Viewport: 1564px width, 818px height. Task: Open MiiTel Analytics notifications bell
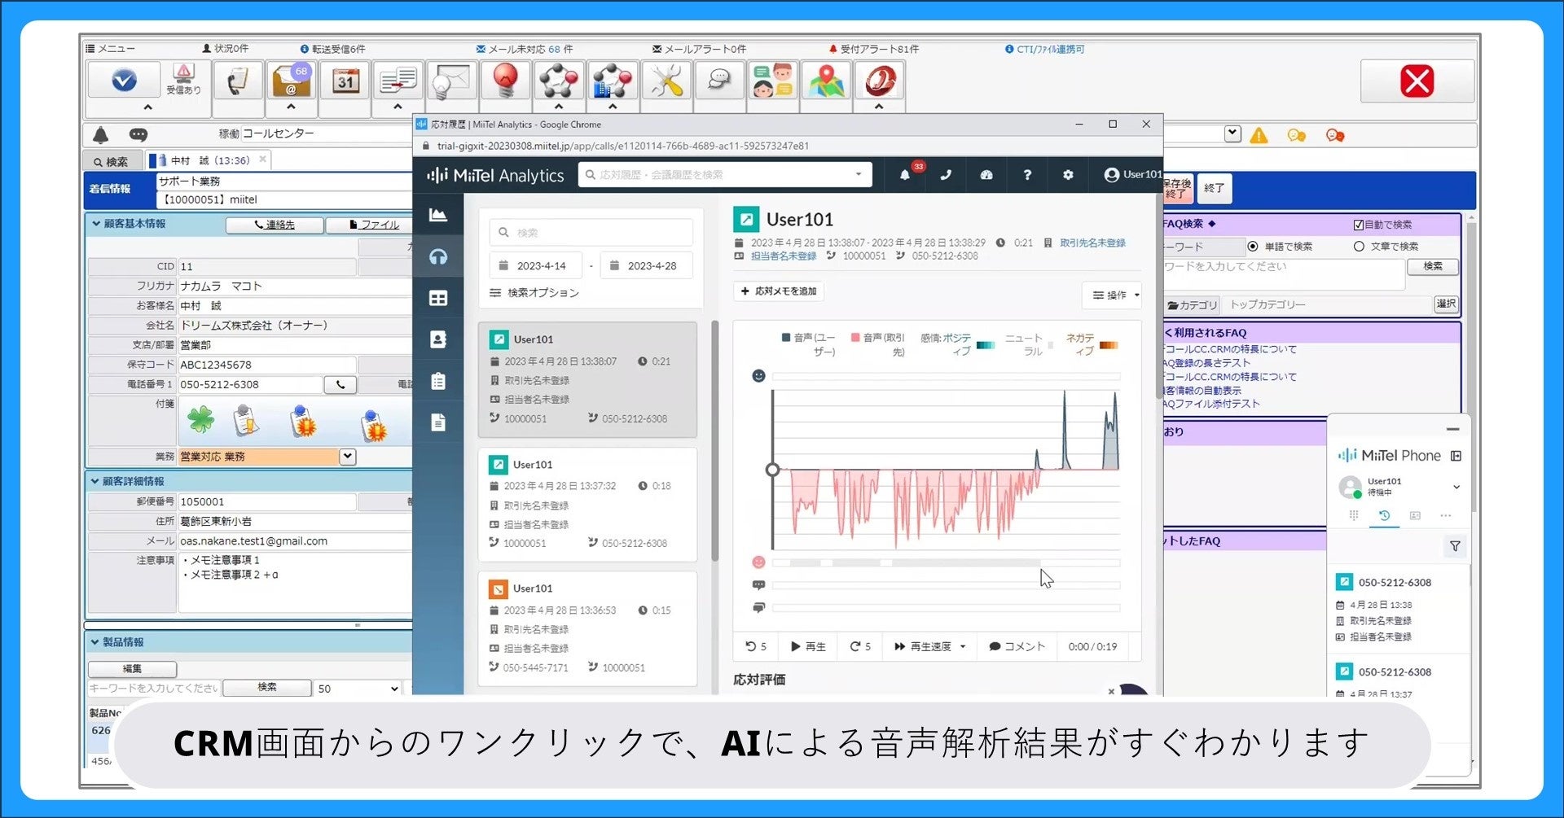(905, 175)
